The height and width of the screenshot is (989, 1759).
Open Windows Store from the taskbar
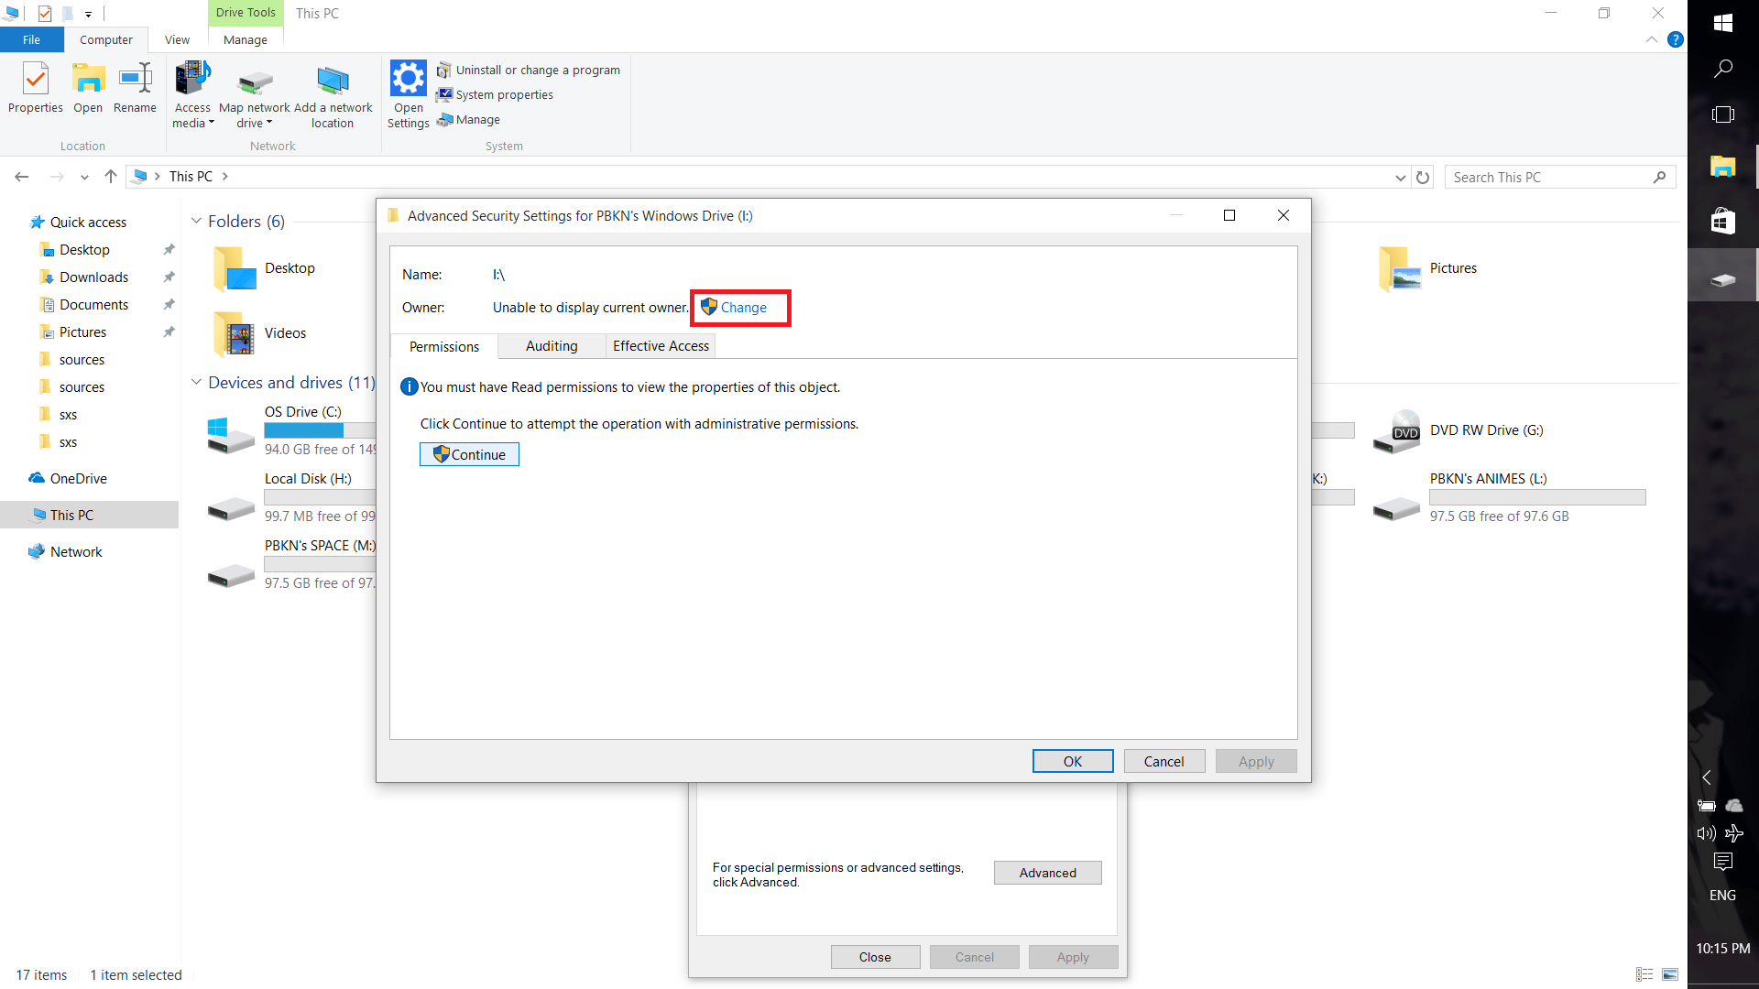pos(1722,221)
